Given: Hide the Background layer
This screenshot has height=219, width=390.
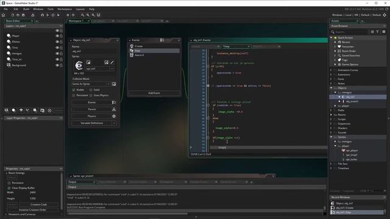Looking at the screenshot, I should (x=57, y=65).
